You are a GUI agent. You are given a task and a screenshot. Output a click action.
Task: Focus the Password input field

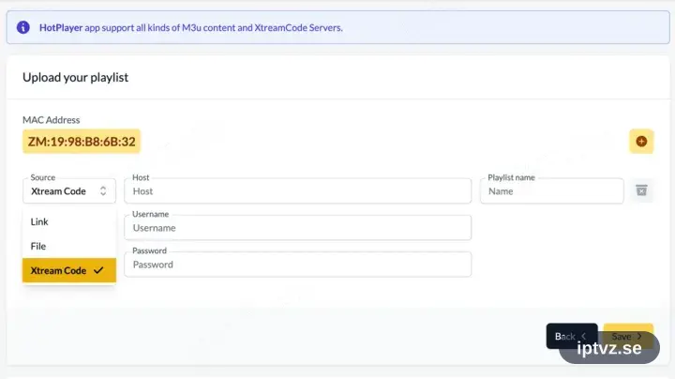coord(298,264)
